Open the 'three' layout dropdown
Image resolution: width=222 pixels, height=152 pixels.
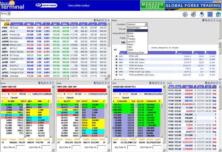(6, 13)
